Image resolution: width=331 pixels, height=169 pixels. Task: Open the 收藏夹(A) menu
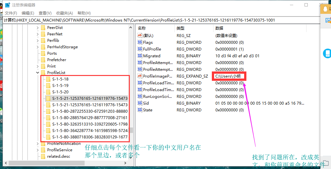[64, 13]
